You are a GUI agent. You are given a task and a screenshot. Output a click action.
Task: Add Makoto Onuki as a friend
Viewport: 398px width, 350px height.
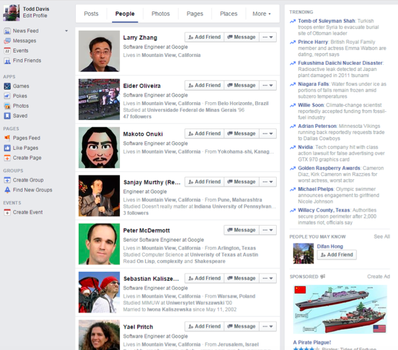pyautogui.click(x=205, y=133)
